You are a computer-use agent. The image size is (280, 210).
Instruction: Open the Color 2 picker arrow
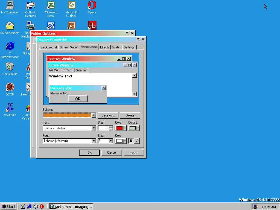point(138,128)
